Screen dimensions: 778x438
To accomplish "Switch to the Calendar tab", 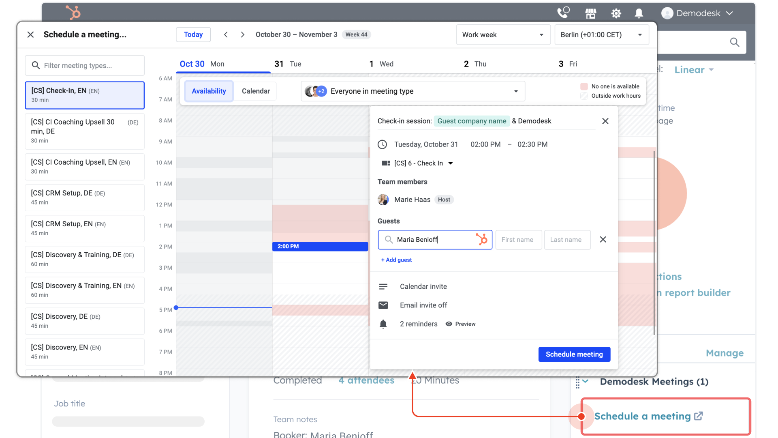I will 255,91.
